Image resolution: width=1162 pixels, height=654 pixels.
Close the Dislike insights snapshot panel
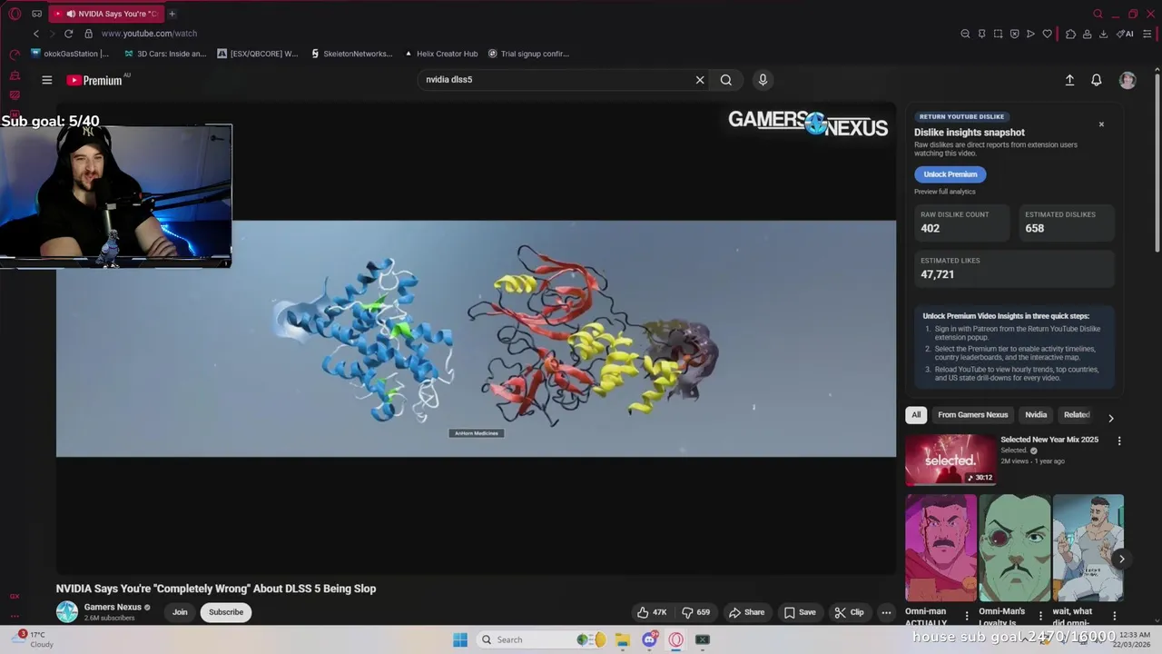point(1101,124)
